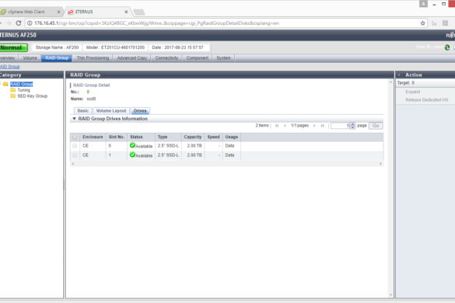Image resolution: width=455 pixels, height=303 pixels.
Task: Click the RAID Group folder icon
Action: click(x=5, y=84)
